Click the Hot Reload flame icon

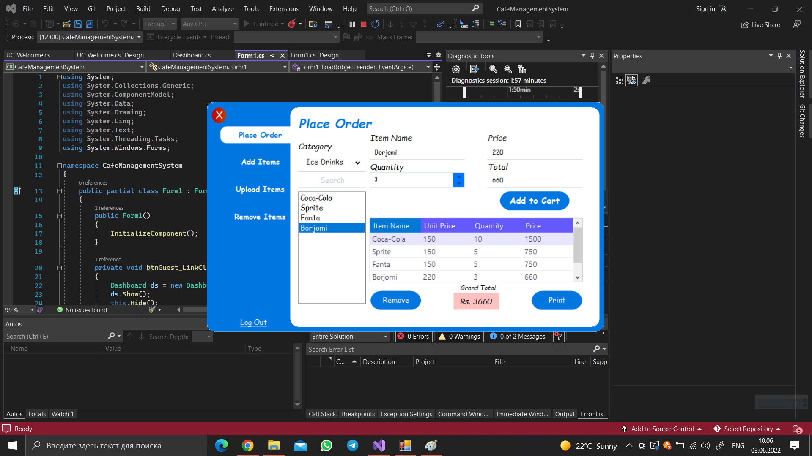coord(291,24)
